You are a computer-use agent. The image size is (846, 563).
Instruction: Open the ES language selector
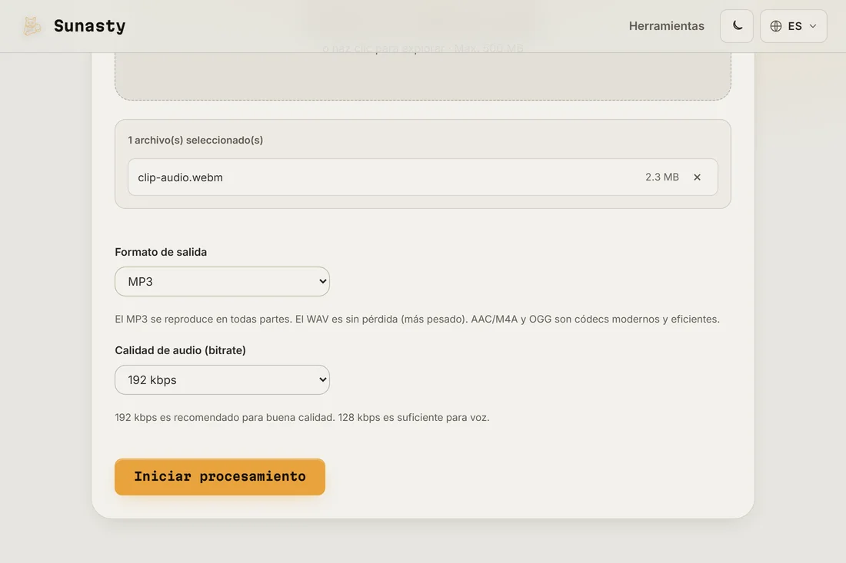click(793, 26)
